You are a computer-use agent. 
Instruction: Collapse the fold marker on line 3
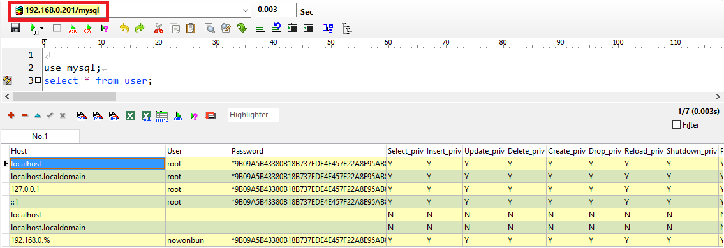click(x=38, y=80)
